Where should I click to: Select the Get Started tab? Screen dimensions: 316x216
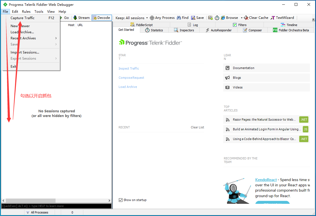126,30
